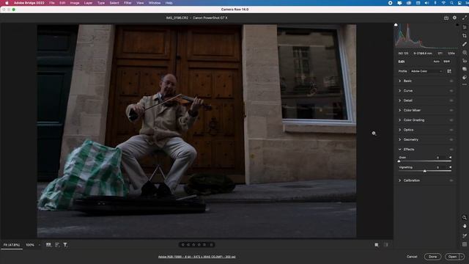Select the Healing brush tool
Screen dimensions: 469x264
464,44
